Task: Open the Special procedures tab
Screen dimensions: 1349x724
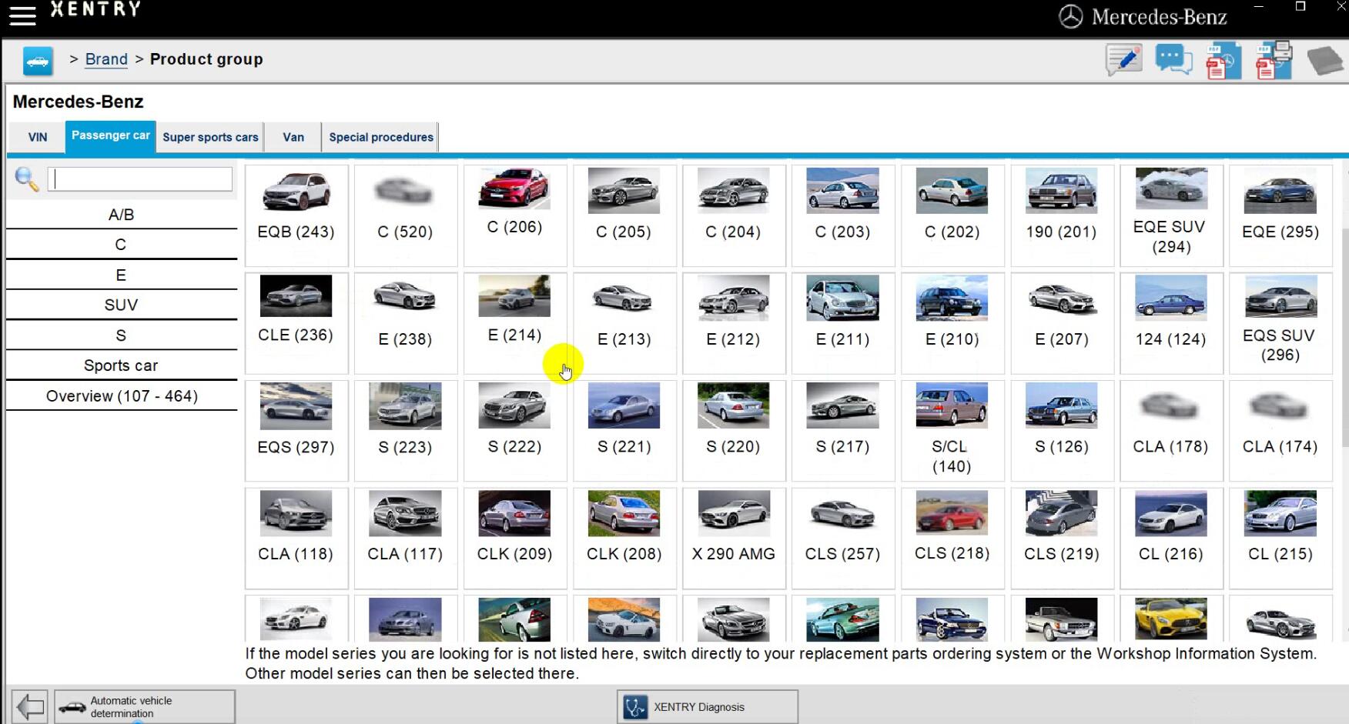Action: 381,137
